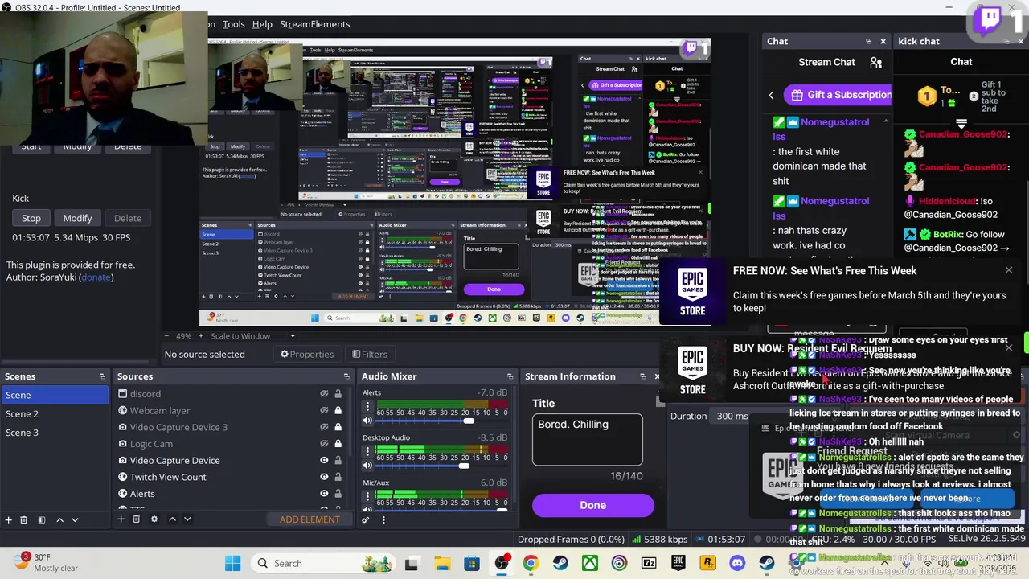Image resolution: width=1029 pixels, height=579 pixels.
Task: Unlock the Webcam layer source
Action: [x=338, y=411]
